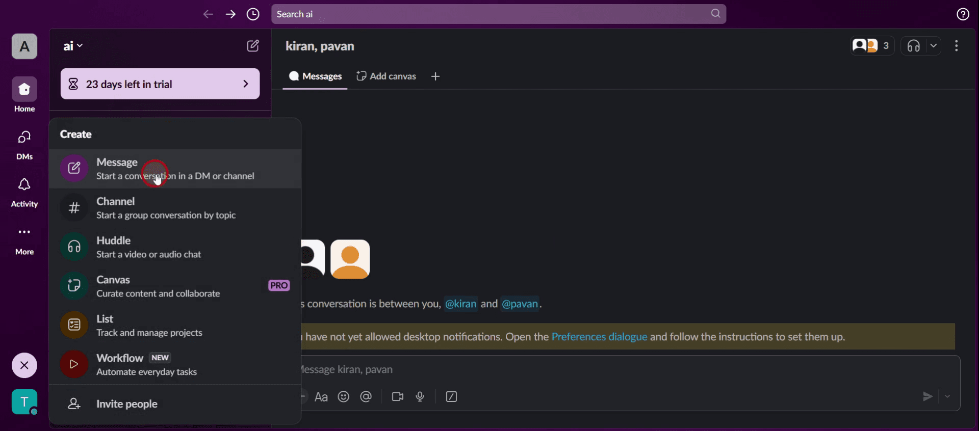Open the workspace avatar labeled A
This screenshot has height=431, width=979.
(24, 46)
